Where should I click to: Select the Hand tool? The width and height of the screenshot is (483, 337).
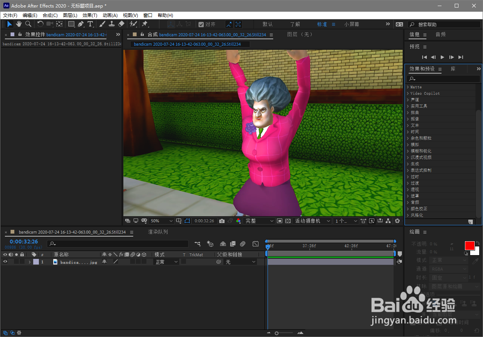19,24
